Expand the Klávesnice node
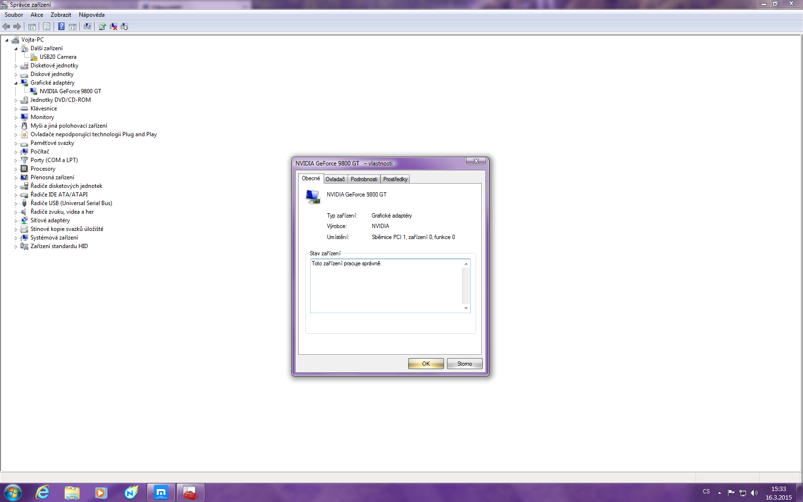The width and height of the screenshot is (803, 502). click(16, 109)
